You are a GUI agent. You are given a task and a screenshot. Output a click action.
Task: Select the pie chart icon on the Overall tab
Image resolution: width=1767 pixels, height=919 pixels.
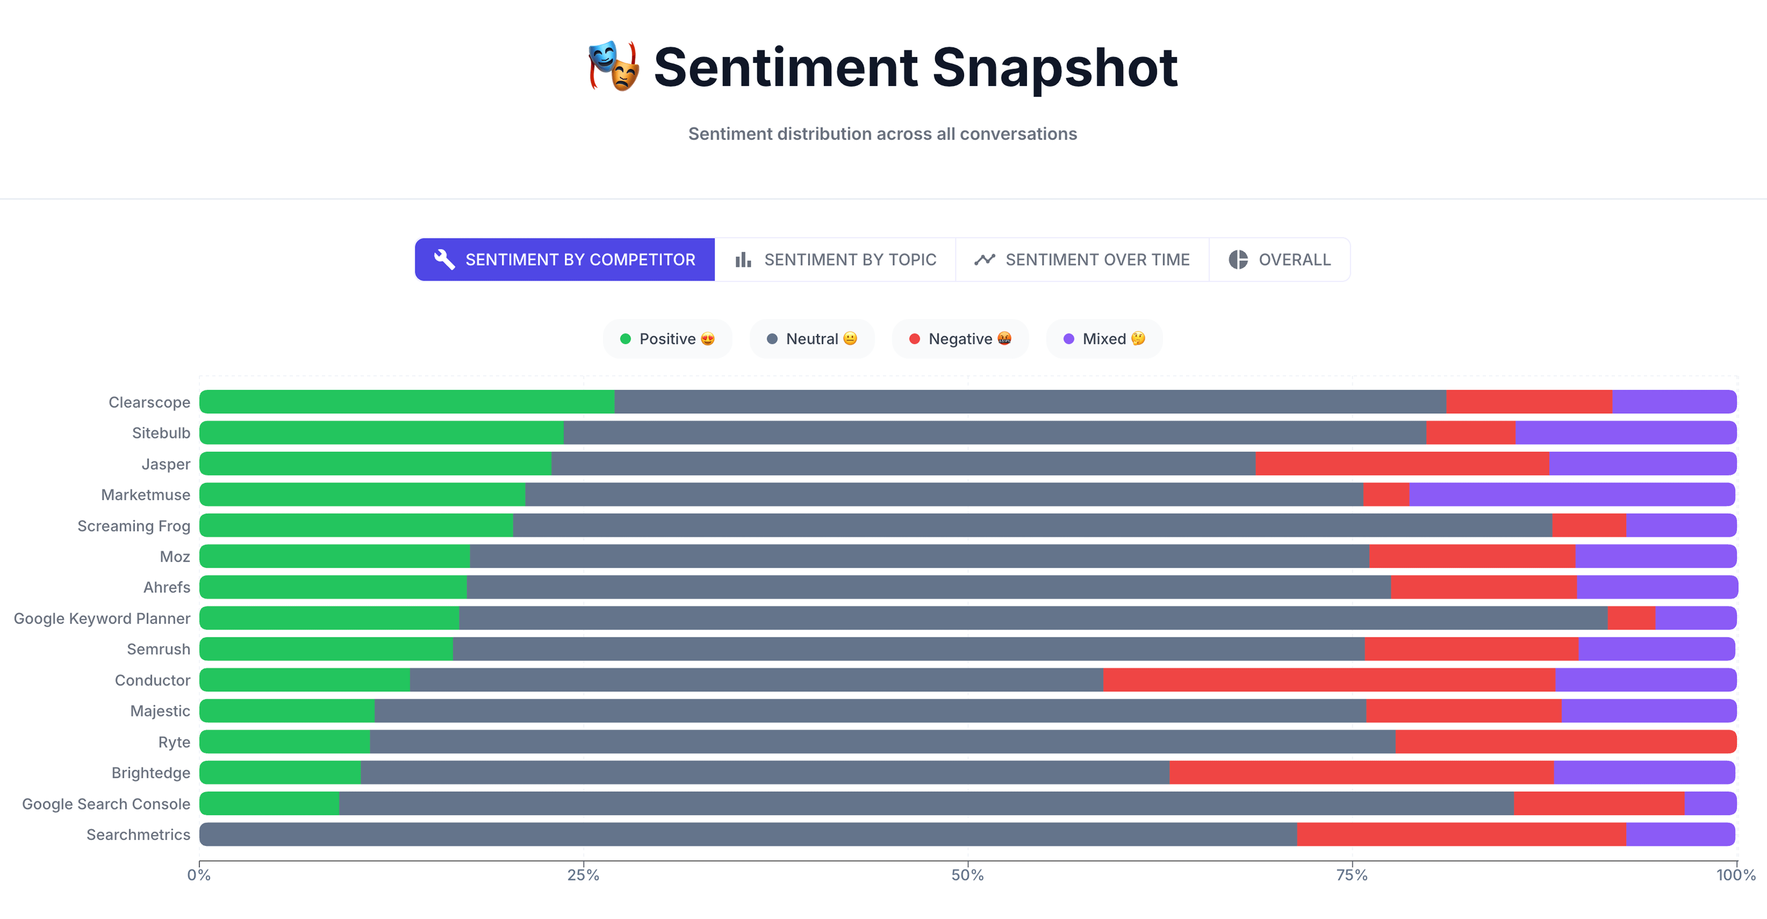(x=1238, y=259)
